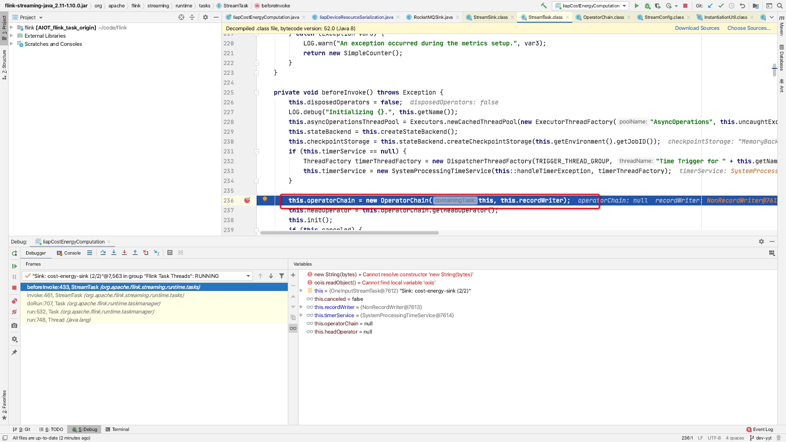Stop debugging via the debug sidebar's red square
This screenshot has width=786, height=442.
14,288
